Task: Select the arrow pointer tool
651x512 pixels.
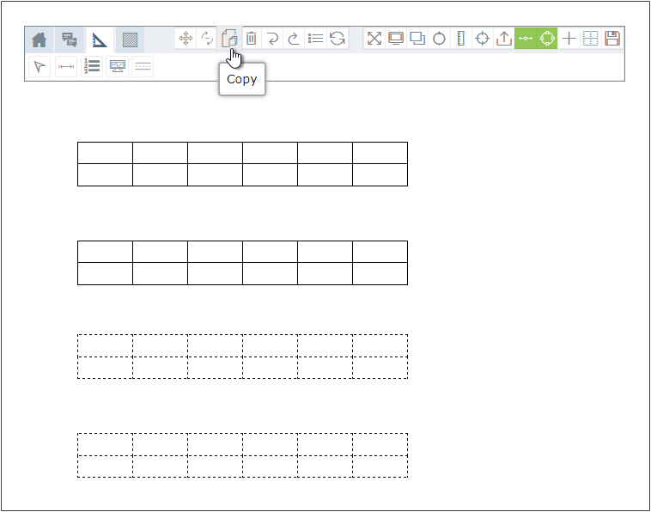Action: click(x=40, y=66)
